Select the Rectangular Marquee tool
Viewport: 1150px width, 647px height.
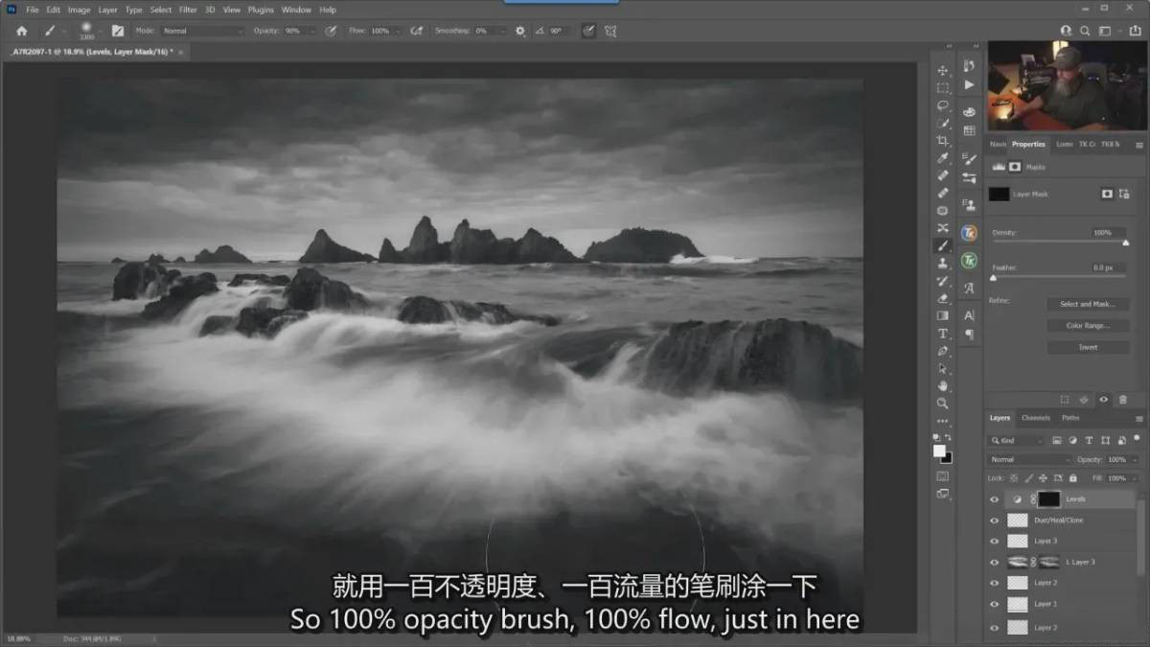pyautogui.click(x=943, y=88)
